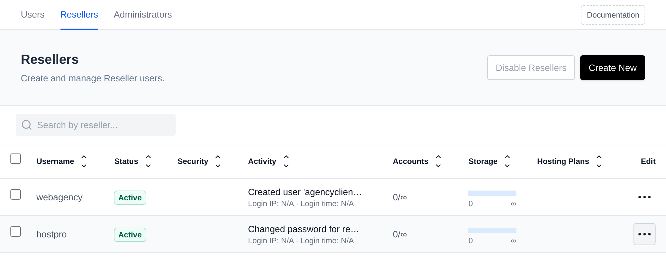Screen dimensions: 666x279
Task: Sort by Status using its sort arrows
Action: [x=148, y=161]
